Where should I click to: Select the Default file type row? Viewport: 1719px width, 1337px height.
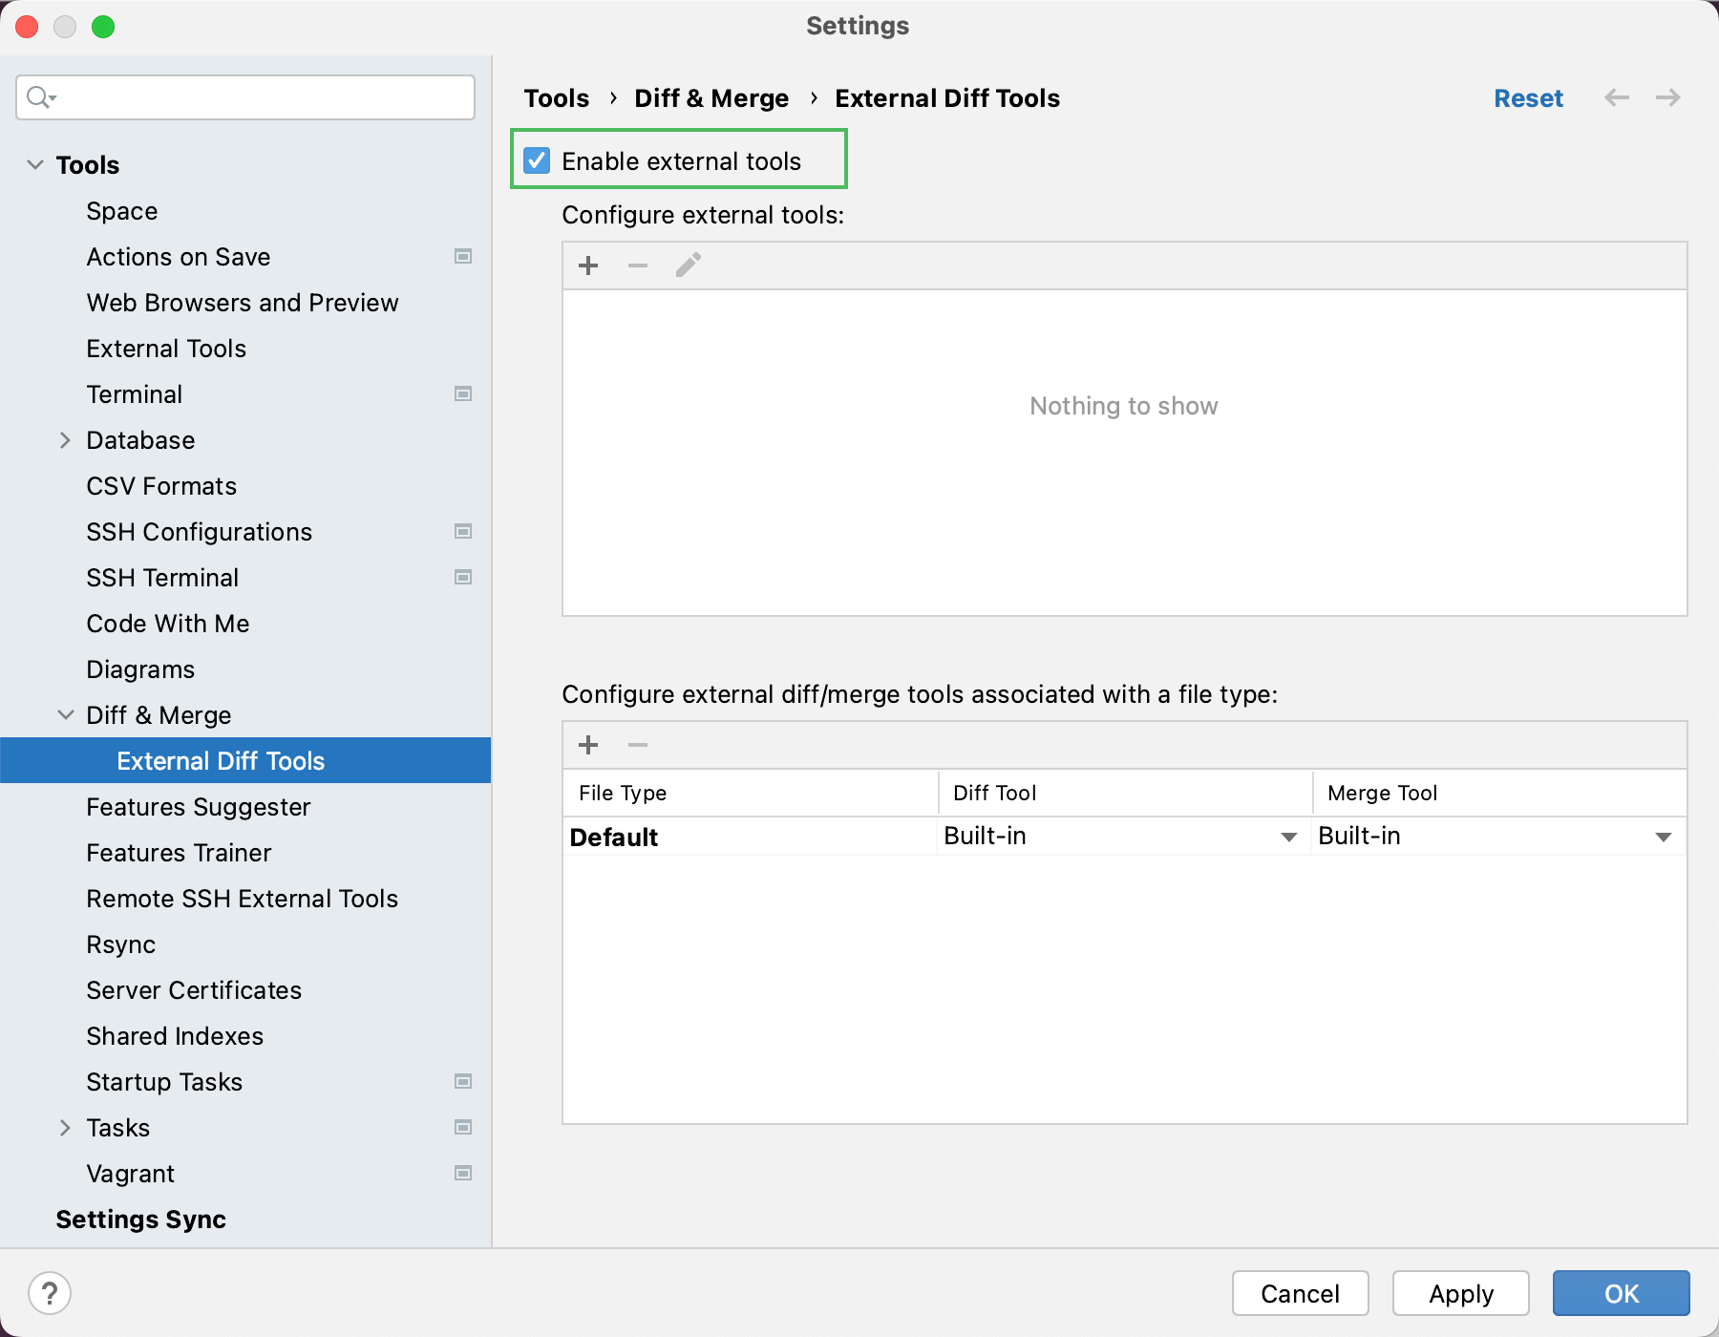614,837
